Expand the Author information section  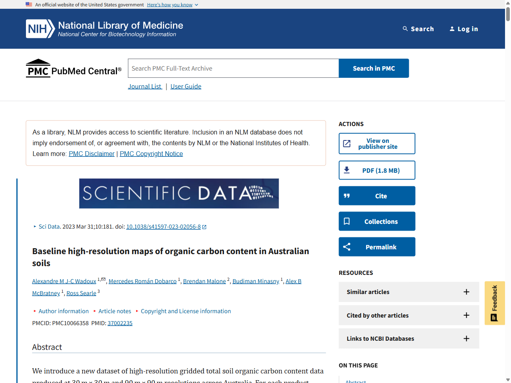[63, 311]
